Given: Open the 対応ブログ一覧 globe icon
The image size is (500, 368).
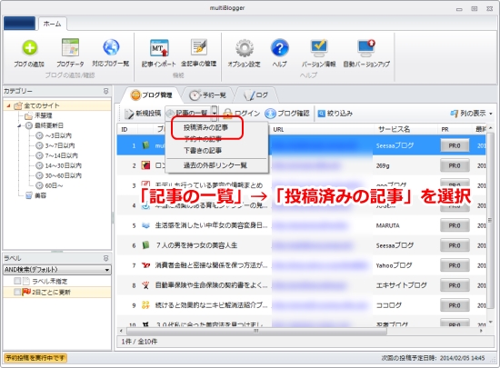Looking at the screenshot, I should click(111, 47).
